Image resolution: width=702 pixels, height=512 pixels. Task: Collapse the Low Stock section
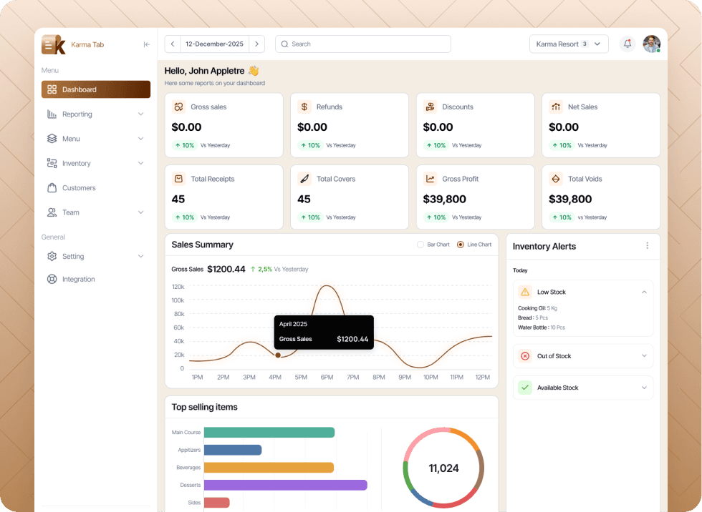pyautogui.click(x=644, y=292)
